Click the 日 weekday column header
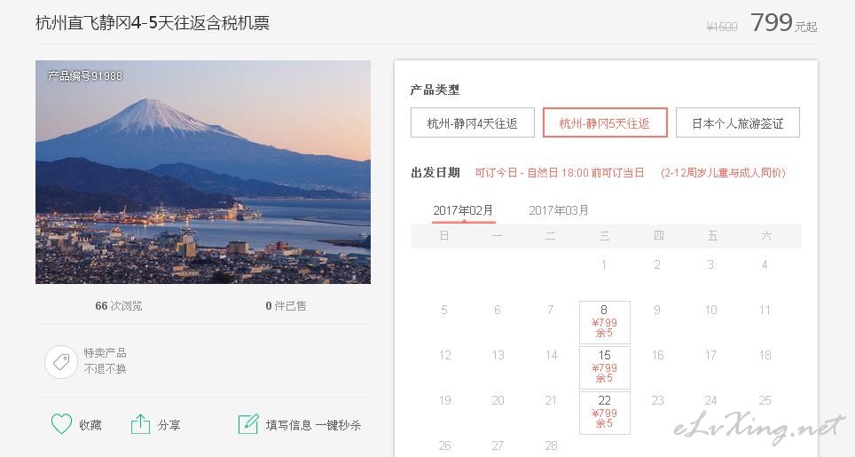 pyautogui.click(x=444, y=235)
